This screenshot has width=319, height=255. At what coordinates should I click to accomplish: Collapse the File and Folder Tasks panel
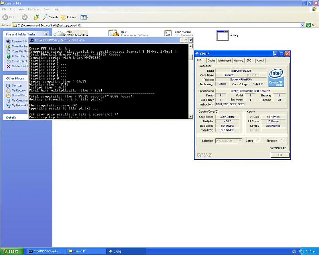tap(46, 34)
